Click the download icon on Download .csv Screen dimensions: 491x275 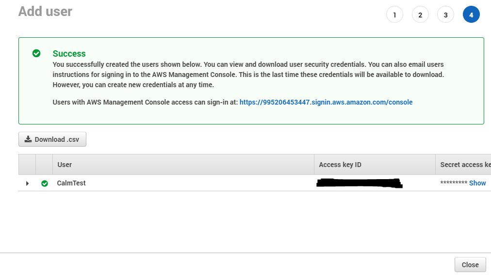pos(28,139)
